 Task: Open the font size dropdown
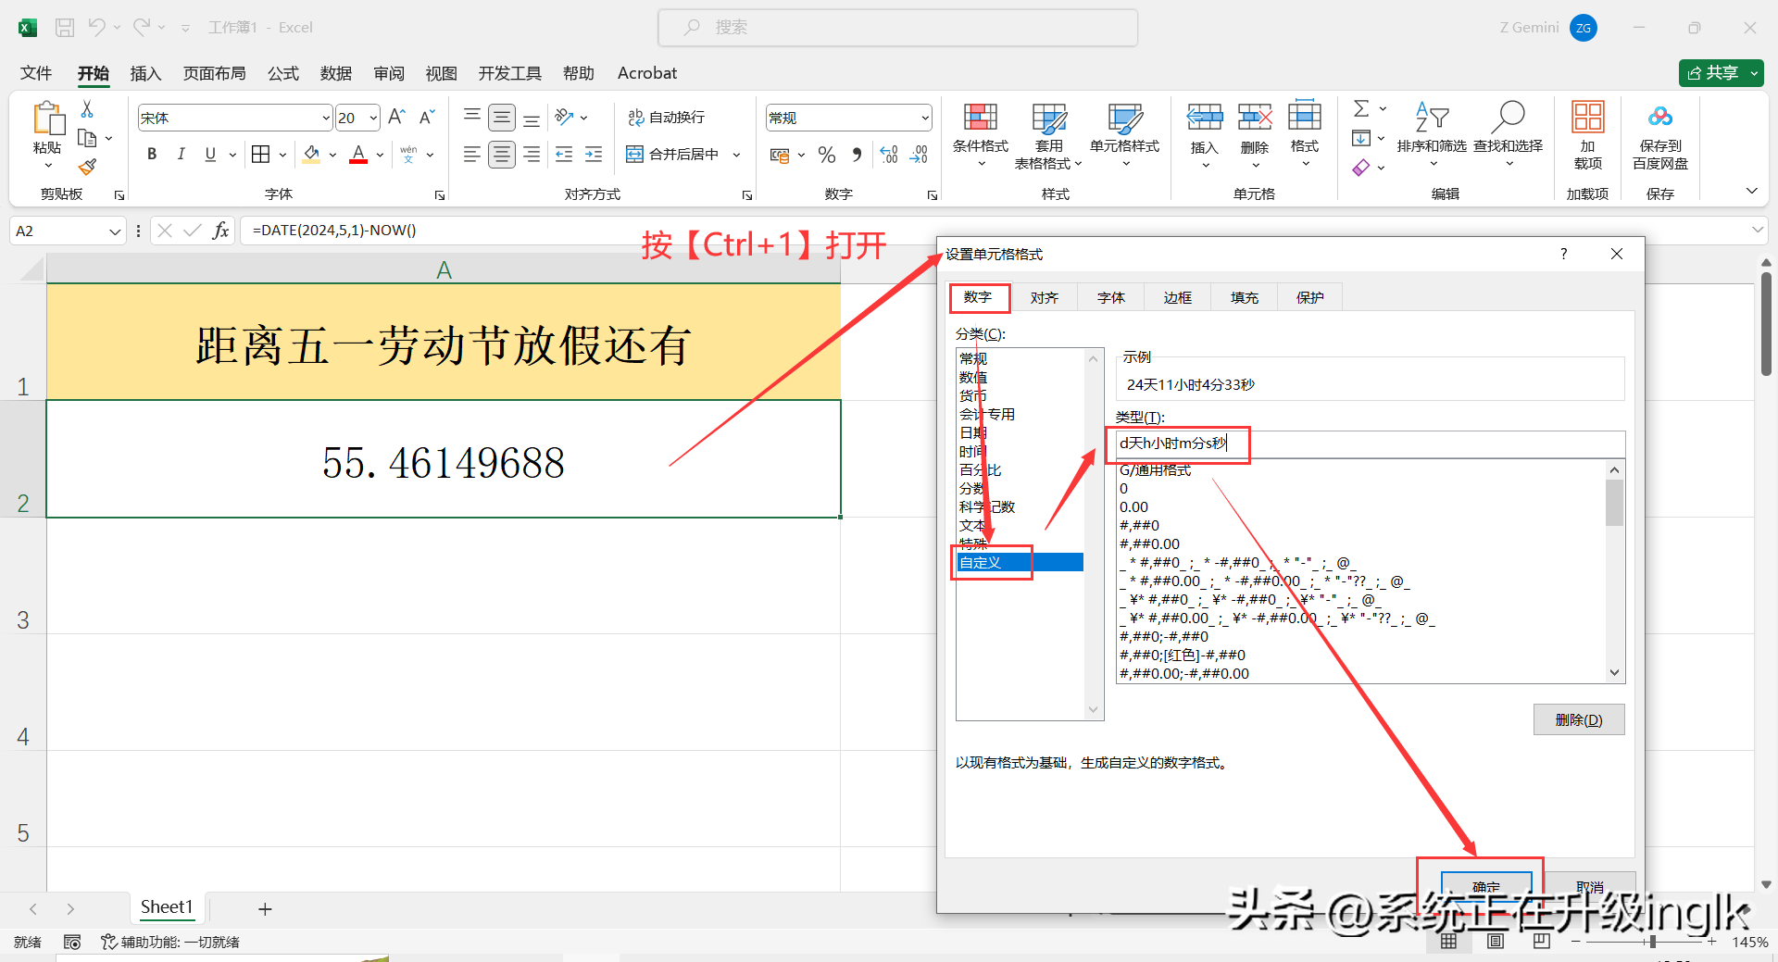click(373, 118)
